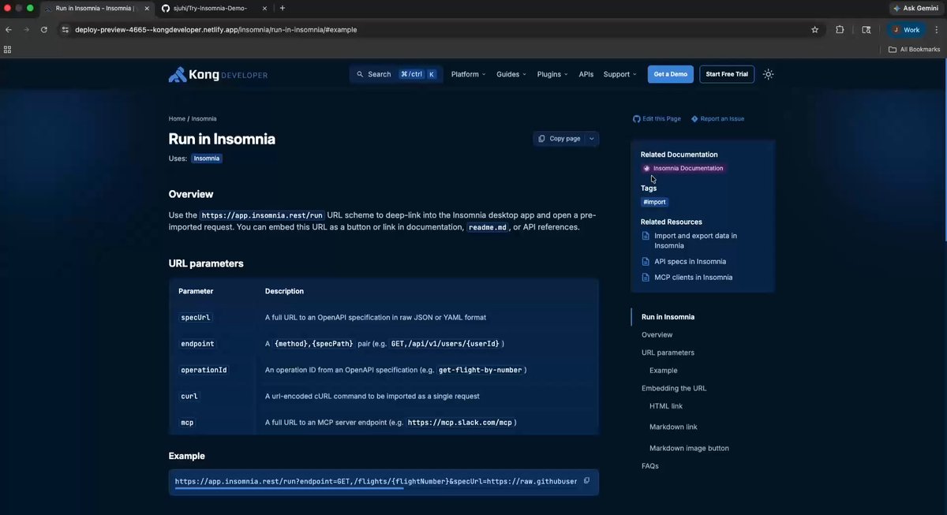The image size is (947, 515).
Task: Jump to FAQs in table of contents
Action: pos(649,466)
